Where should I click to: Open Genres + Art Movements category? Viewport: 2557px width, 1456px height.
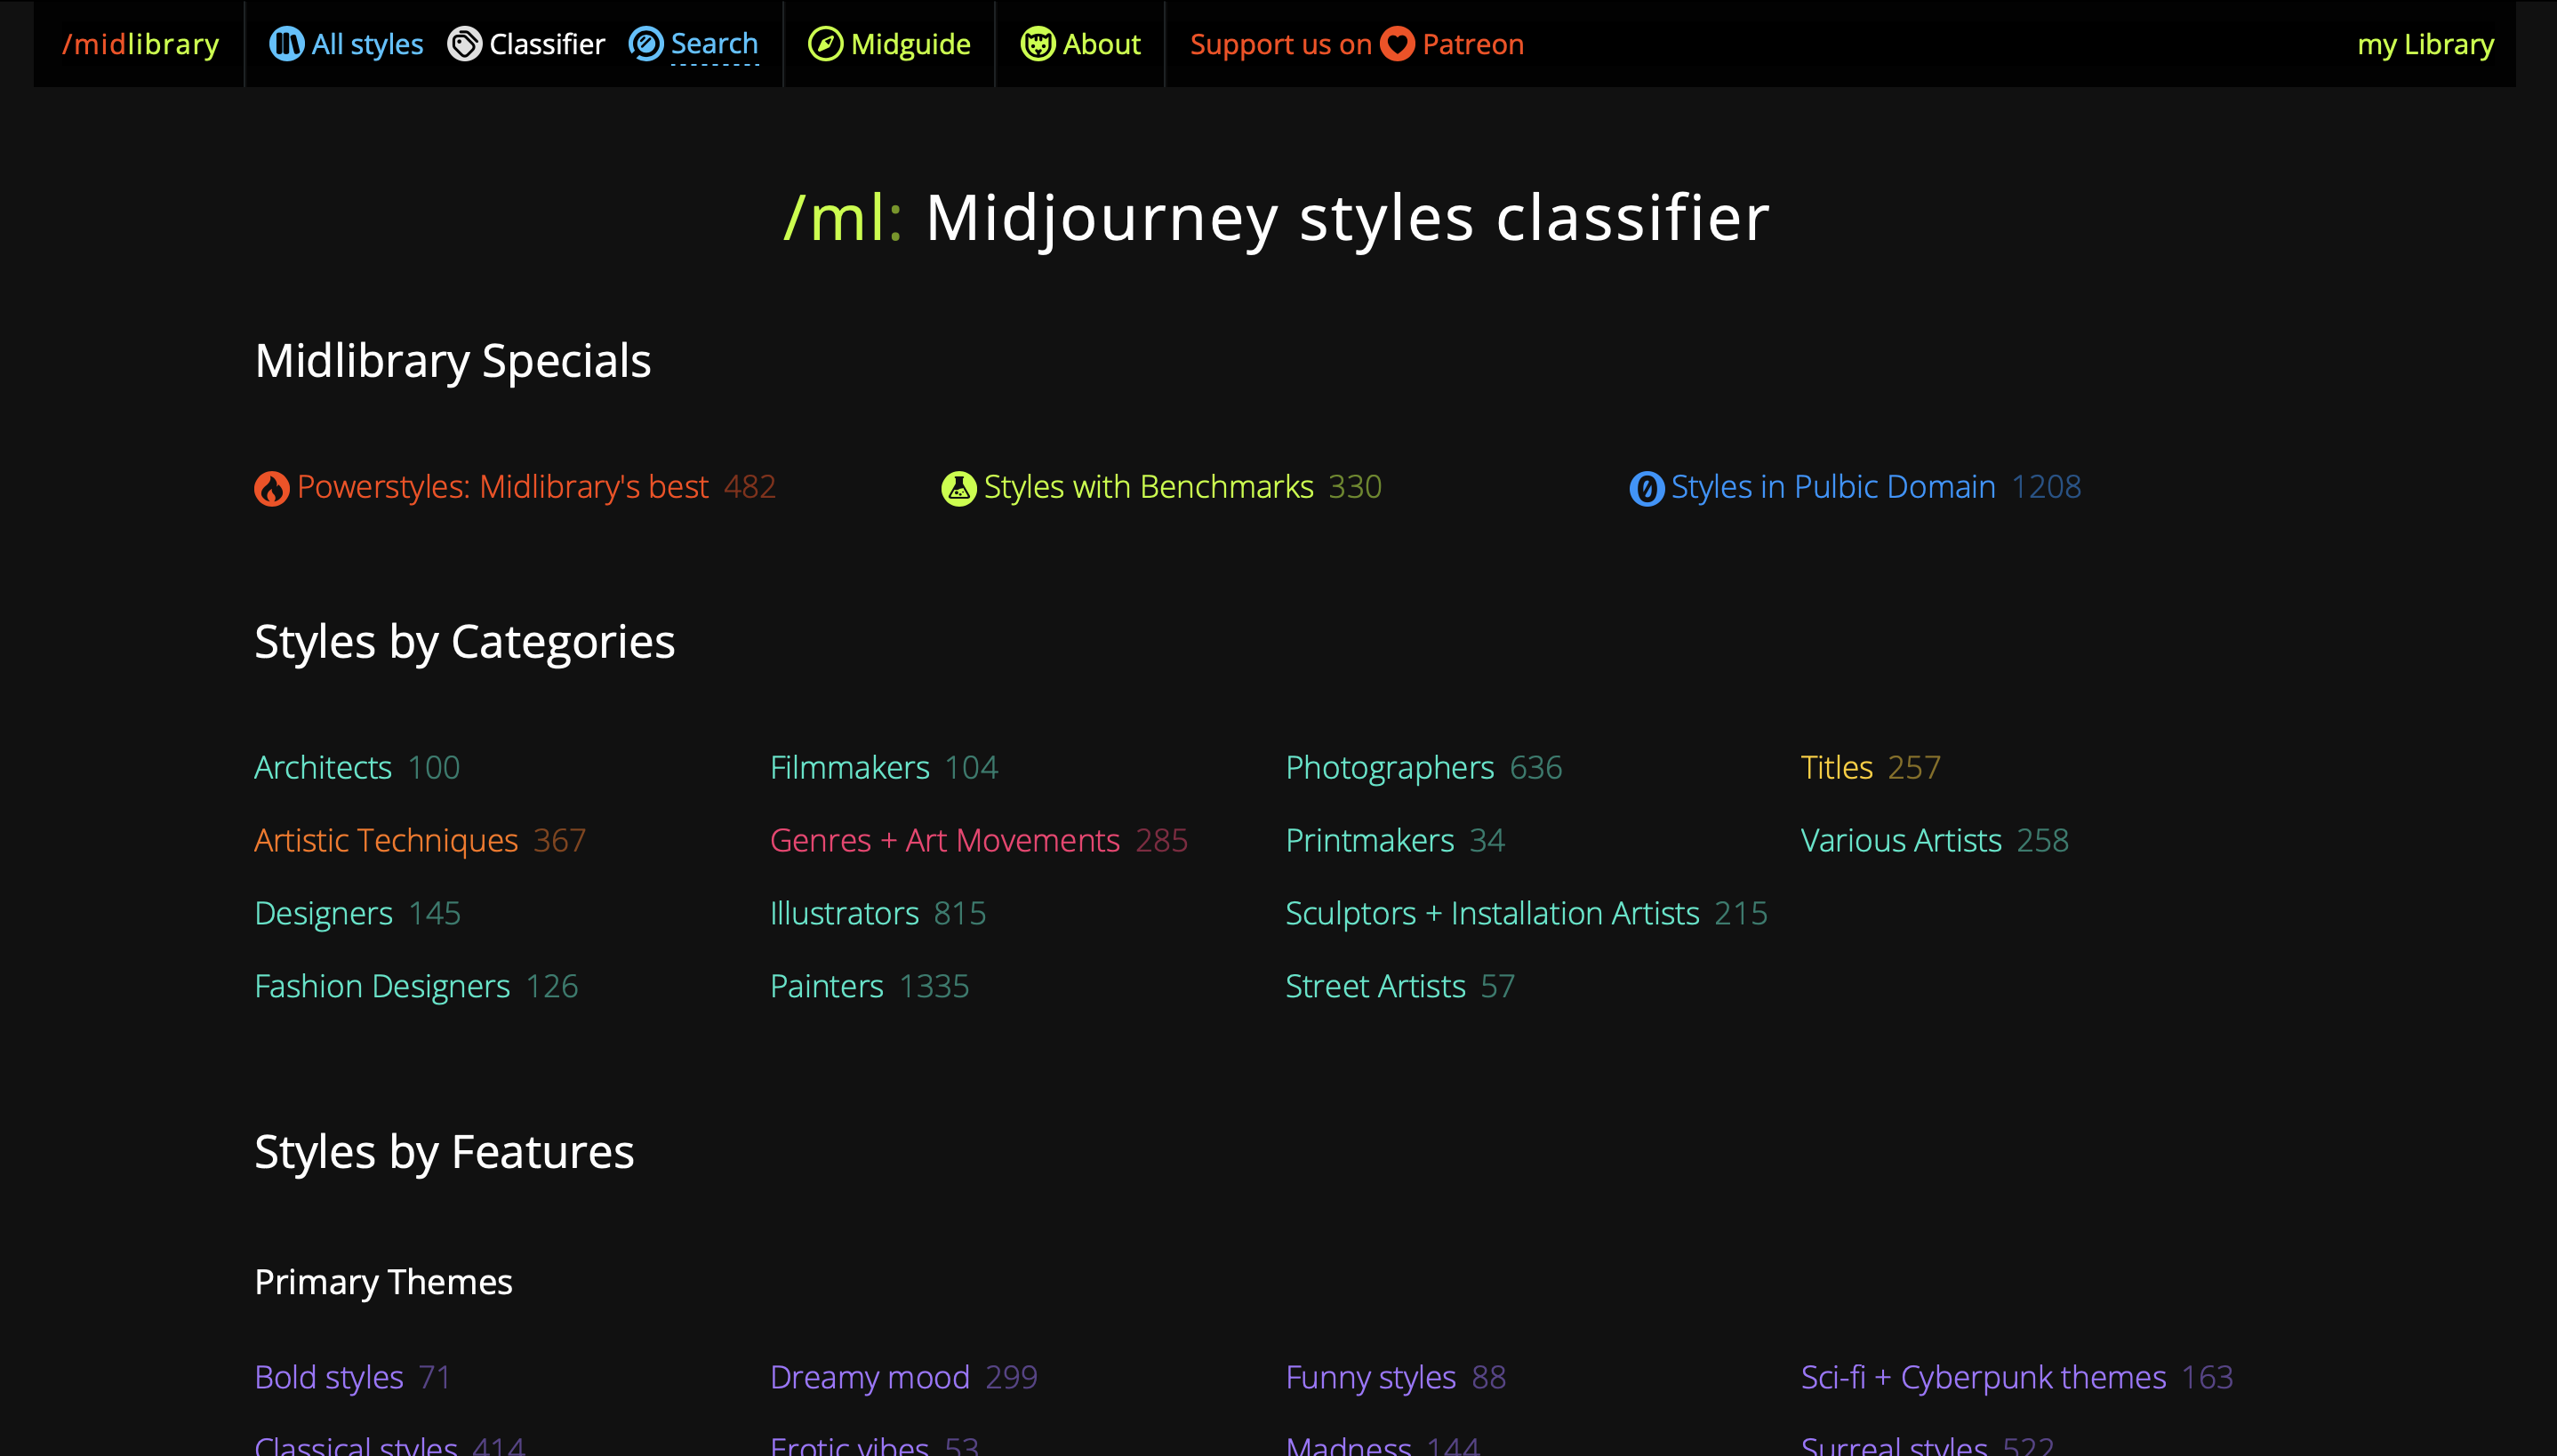click(x=944, y=840)
